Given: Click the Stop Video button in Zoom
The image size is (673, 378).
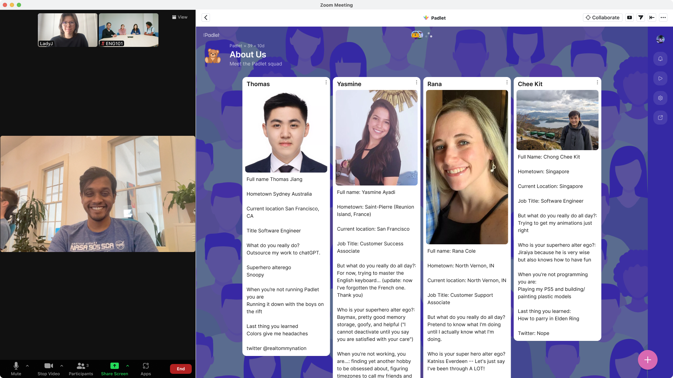Looking at the screenshot, I should pyautogui.click(x=48, y=368).
